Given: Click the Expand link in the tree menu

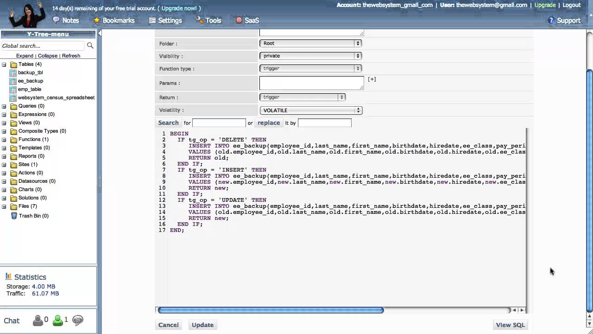Looking at the screenshot, I should 25,56.
